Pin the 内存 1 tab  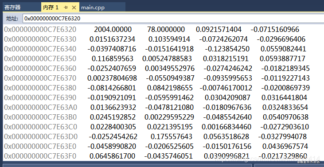click(x=66, y=8)
